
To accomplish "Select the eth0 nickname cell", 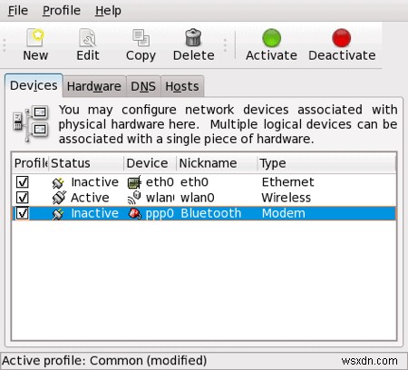I will tap(194, 182).
